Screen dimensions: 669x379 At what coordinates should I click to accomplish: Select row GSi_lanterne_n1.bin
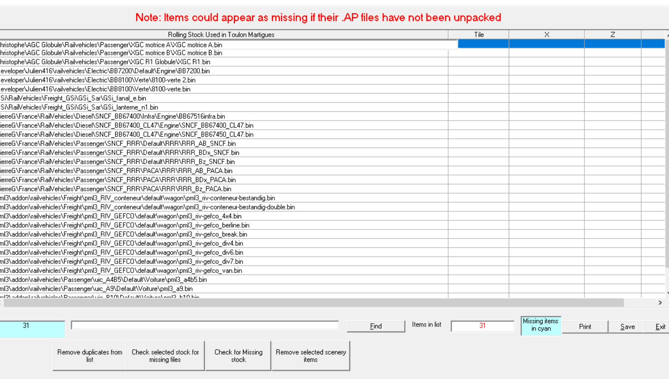[x=224, y=107]
